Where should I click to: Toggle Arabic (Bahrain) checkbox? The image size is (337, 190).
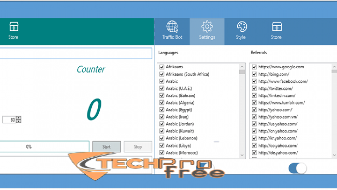[x=162, y=96]
